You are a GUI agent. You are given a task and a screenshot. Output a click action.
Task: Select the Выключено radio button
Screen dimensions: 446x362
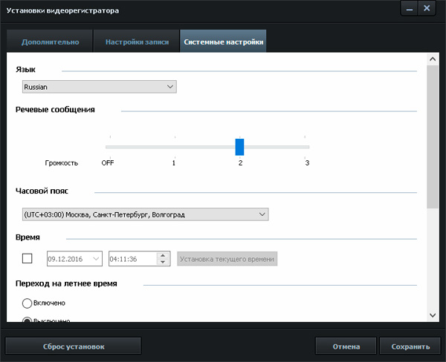(x=28, y=320)
